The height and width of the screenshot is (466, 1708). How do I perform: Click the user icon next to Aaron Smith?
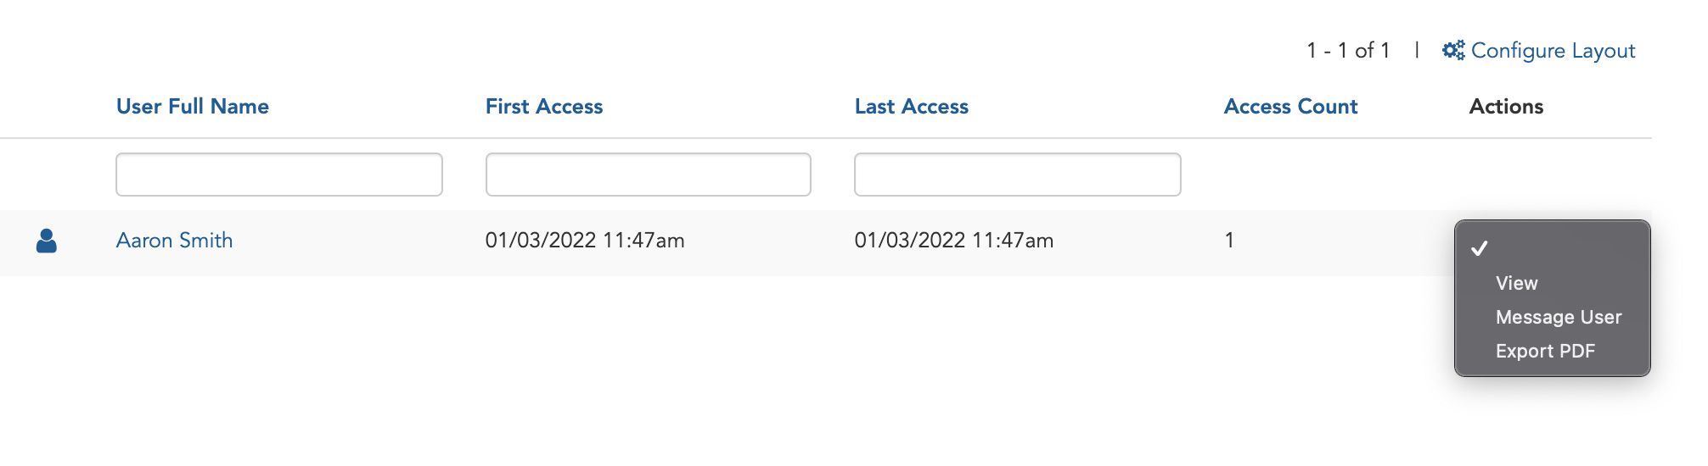coord(47,241)
